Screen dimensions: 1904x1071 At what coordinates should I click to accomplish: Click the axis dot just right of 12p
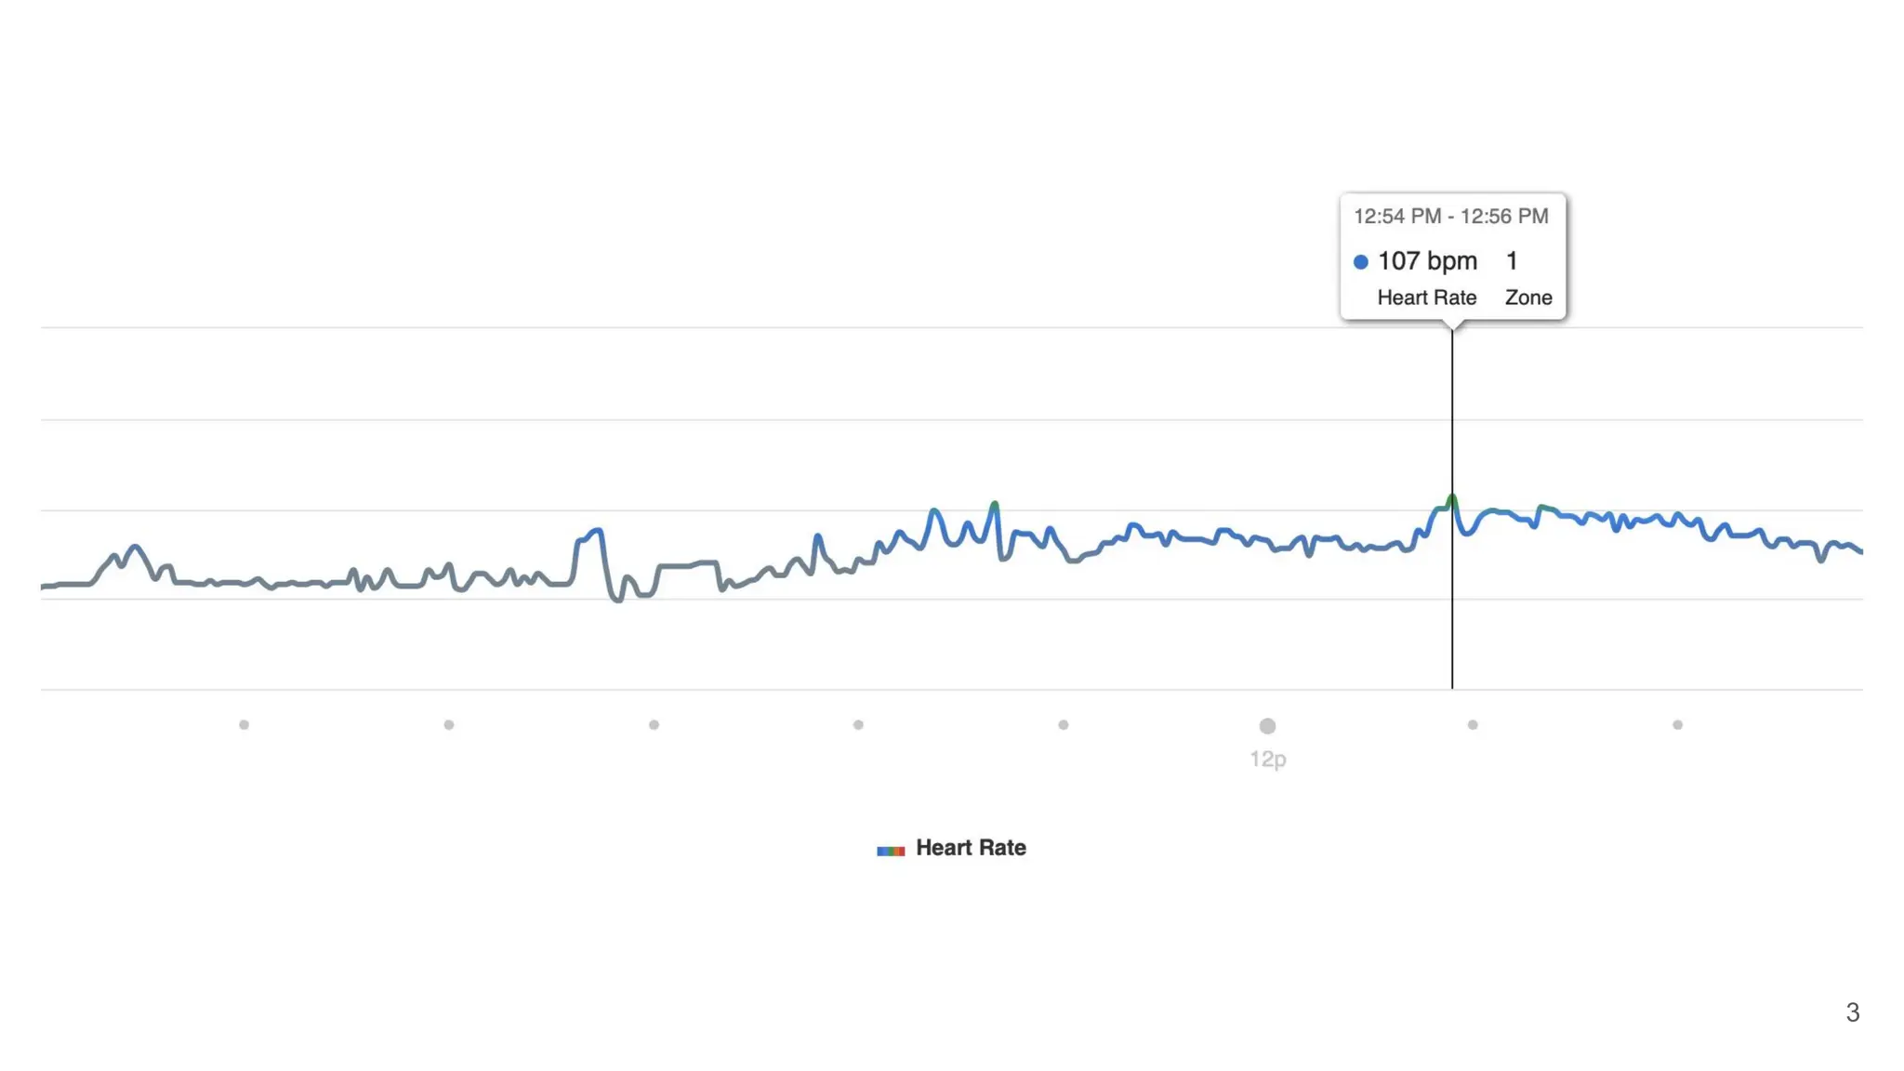pyautogui.click(x=1473, y=725)
